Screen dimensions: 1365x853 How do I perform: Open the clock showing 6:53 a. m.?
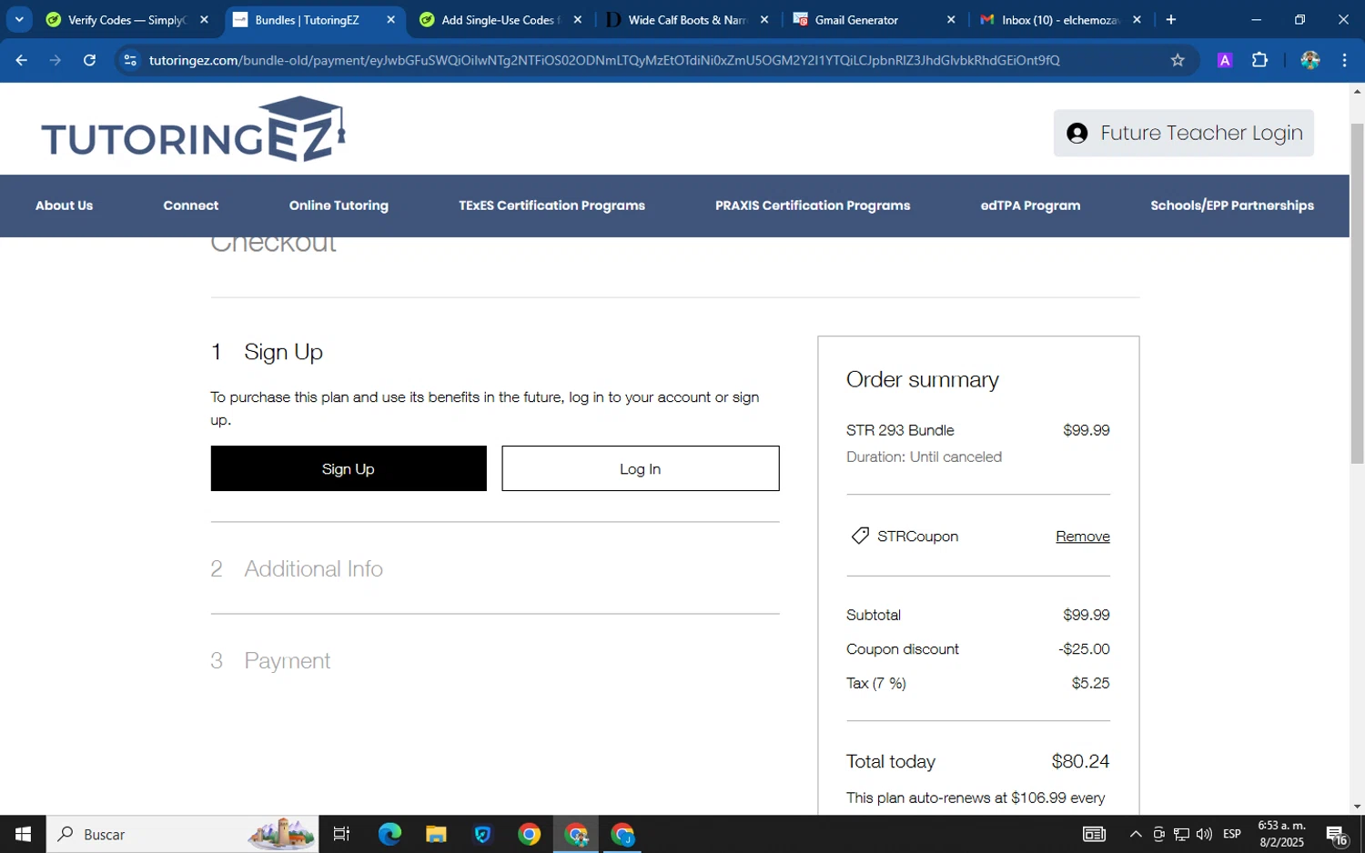point(1281,834)
